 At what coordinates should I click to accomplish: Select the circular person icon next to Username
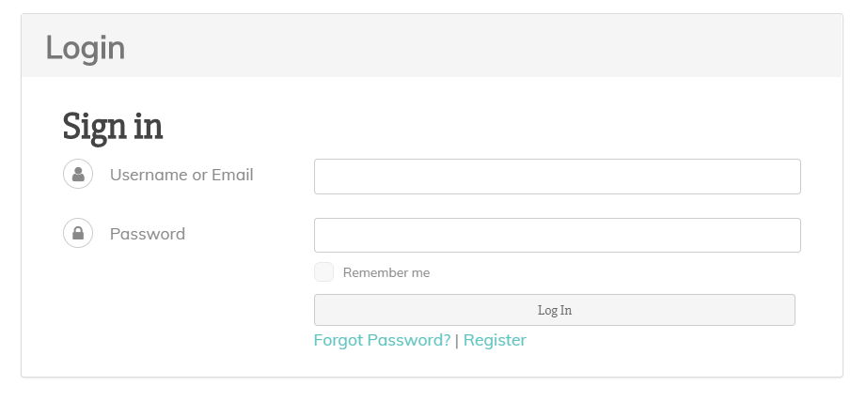(x=78, y=175)
